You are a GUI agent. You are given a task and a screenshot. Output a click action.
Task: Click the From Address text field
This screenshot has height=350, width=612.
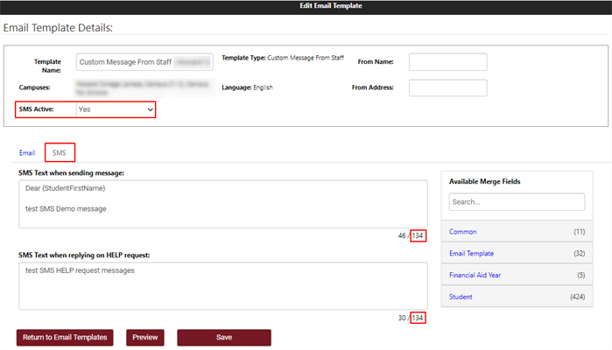447,87
